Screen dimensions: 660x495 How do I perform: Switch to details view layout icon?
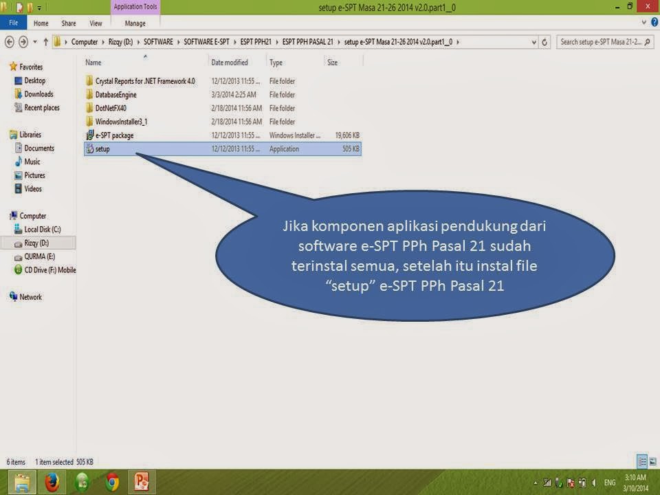click(x=642, y=461)
